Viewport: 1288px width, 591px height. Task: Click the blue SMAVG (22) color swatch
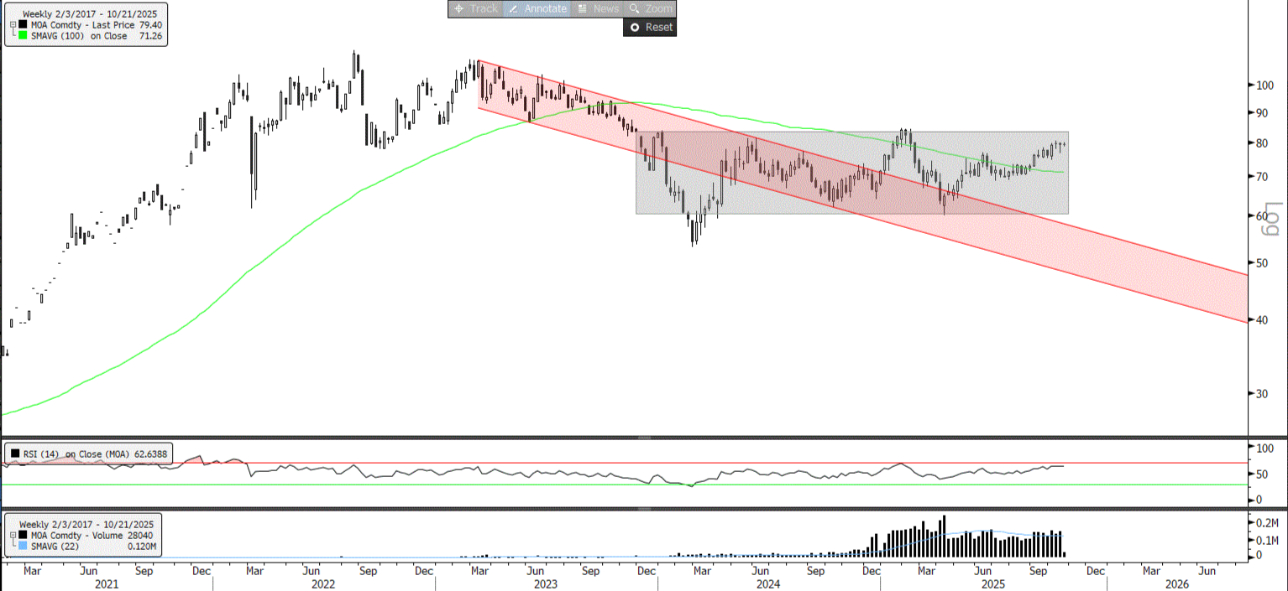click(23, 545)
